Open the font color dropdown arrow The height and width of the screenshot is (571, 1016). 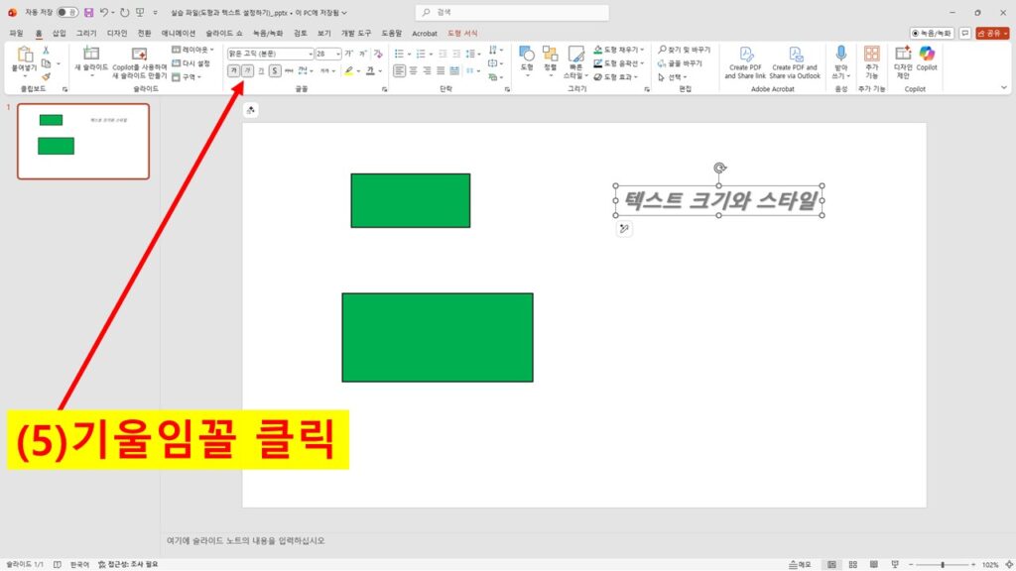click(x=380, y=70)
